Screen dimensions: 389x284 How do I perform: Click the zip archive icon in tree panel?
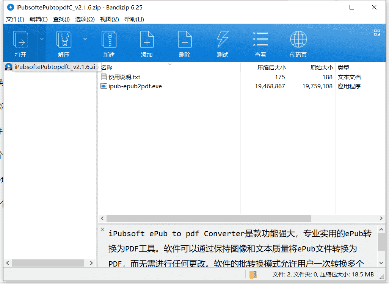9,67
